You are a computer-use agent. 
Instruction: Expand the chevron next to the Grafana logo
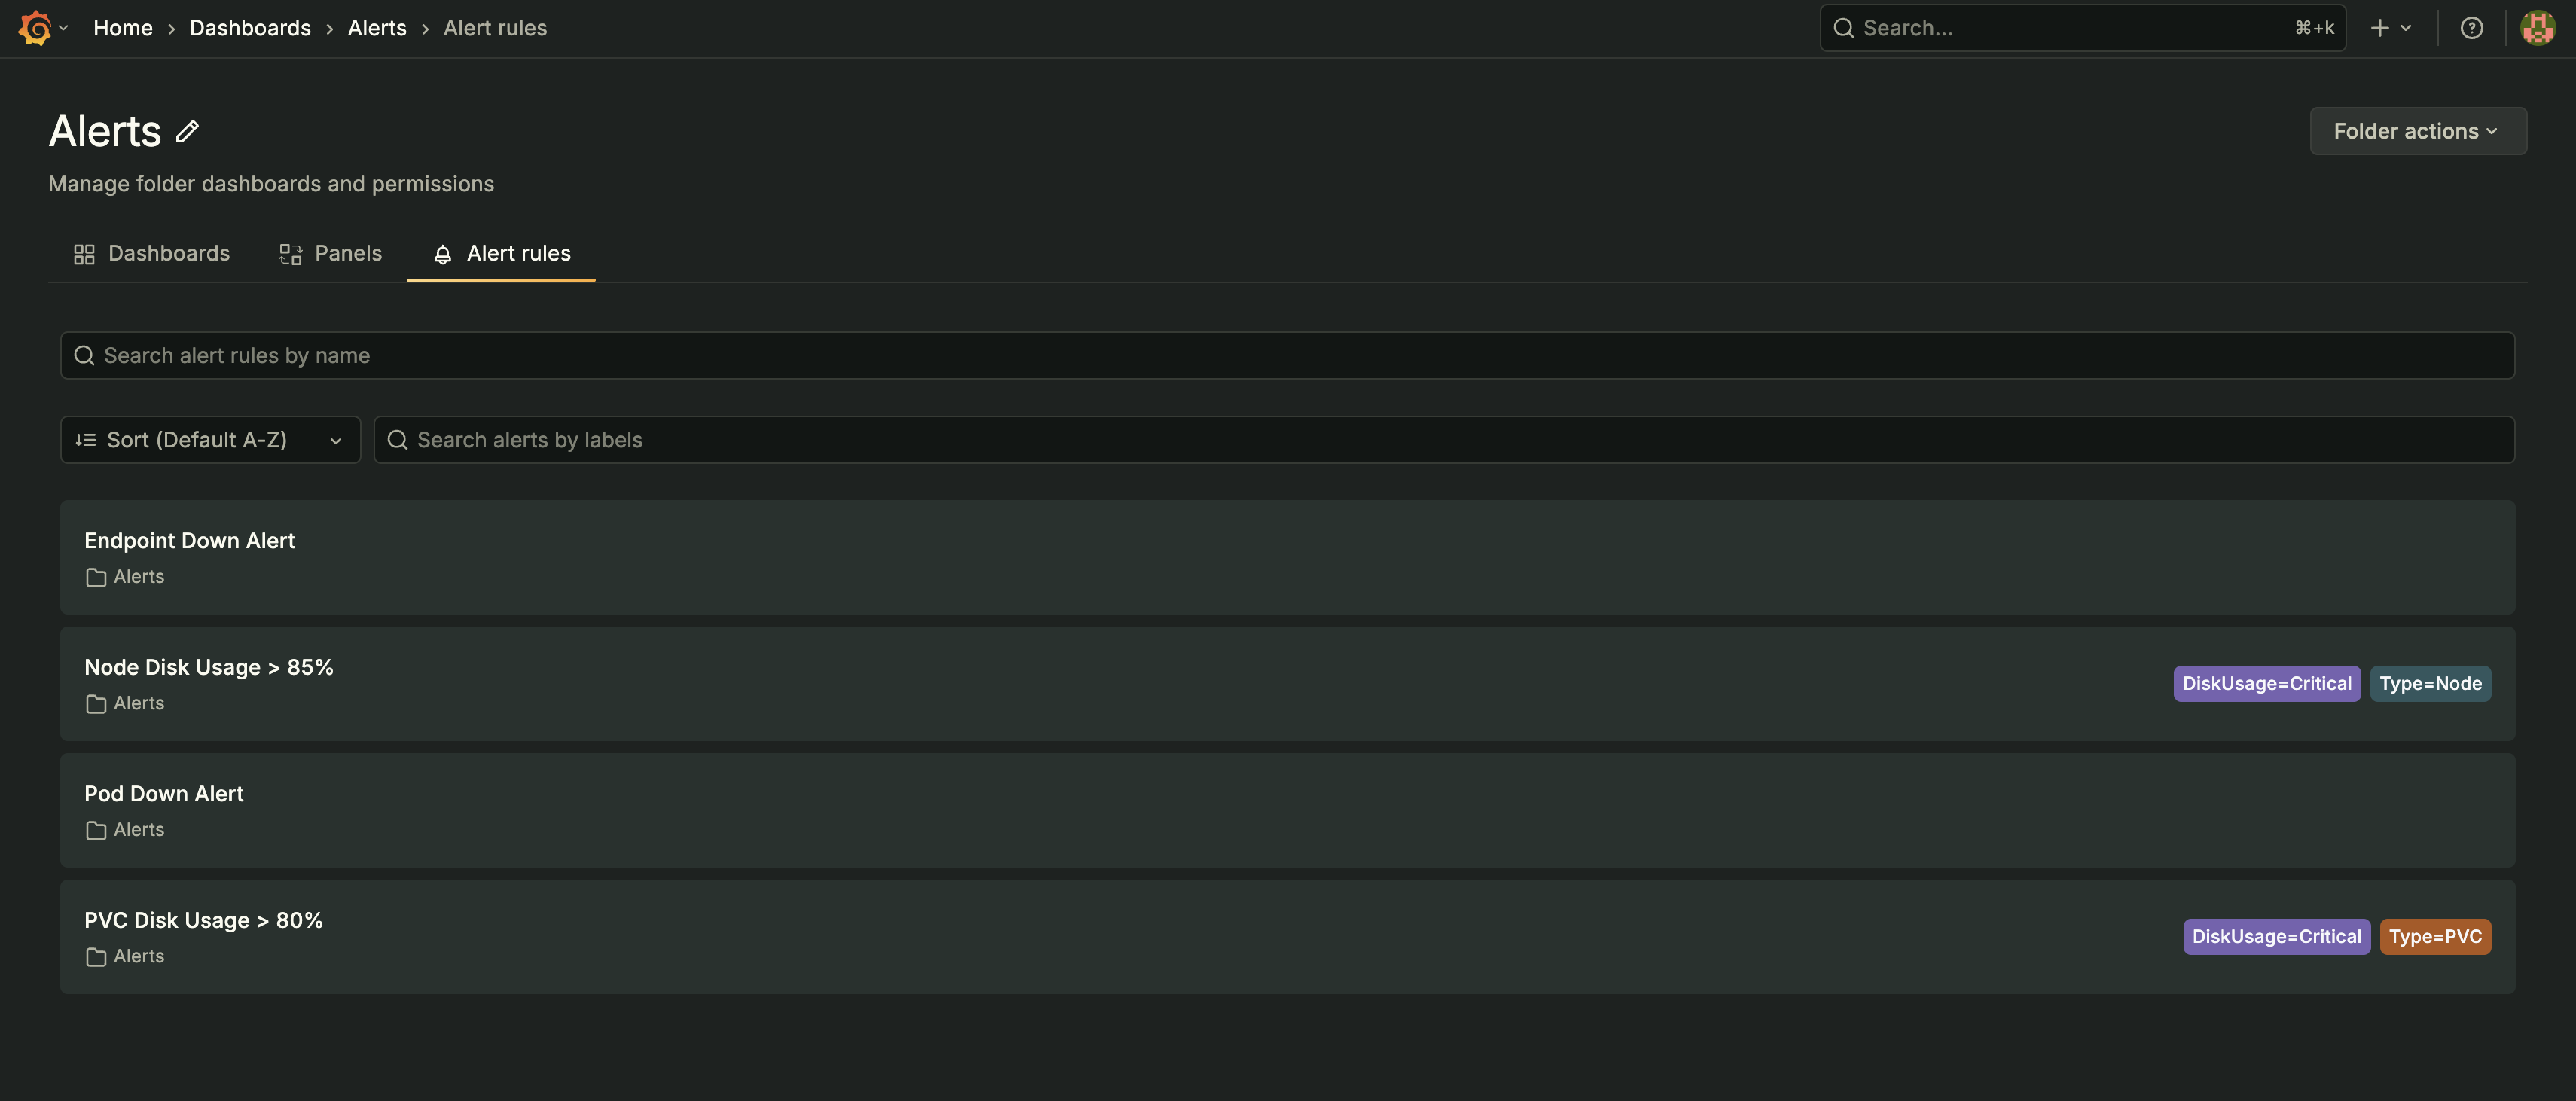point(63,27)
